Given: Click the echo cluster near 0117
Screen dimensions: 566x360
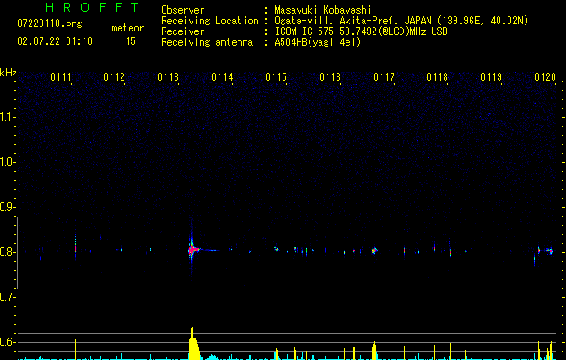Looking at the screenshot, I should coord(374,250).
